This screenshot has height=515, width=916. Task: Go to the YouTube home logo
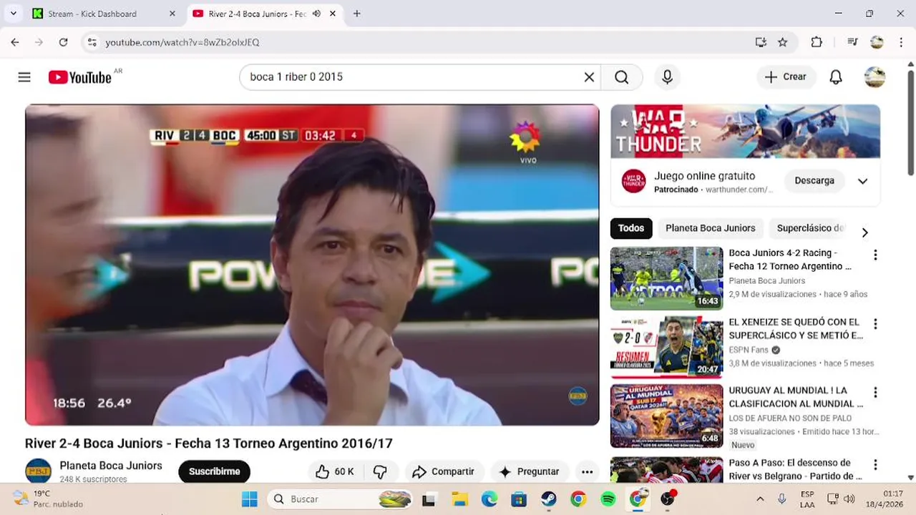[x=79, y=77]
